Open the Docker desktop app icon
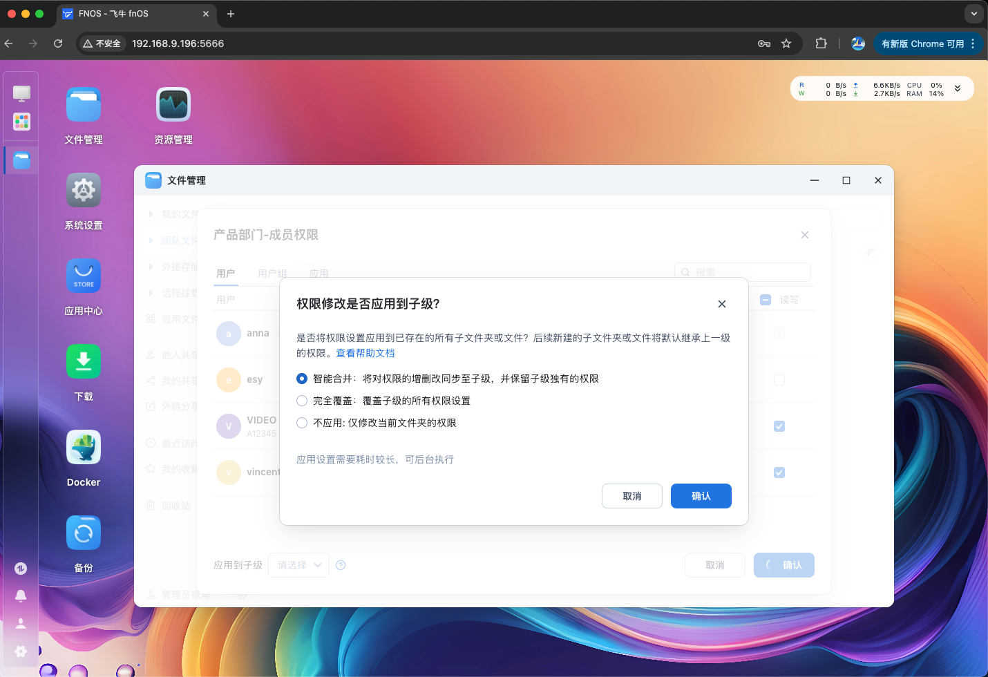Screen dimensions: 988x677 84,448
